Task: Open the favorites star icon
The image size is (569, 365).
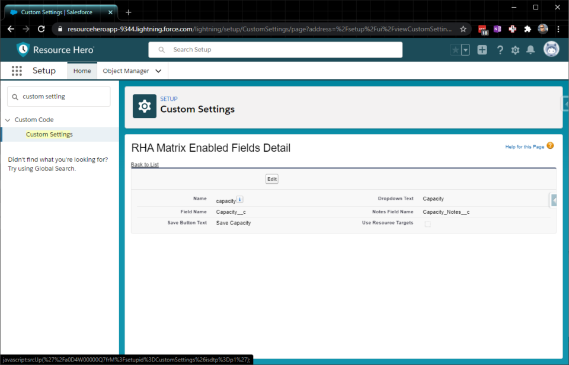Action: pos(455,50)
